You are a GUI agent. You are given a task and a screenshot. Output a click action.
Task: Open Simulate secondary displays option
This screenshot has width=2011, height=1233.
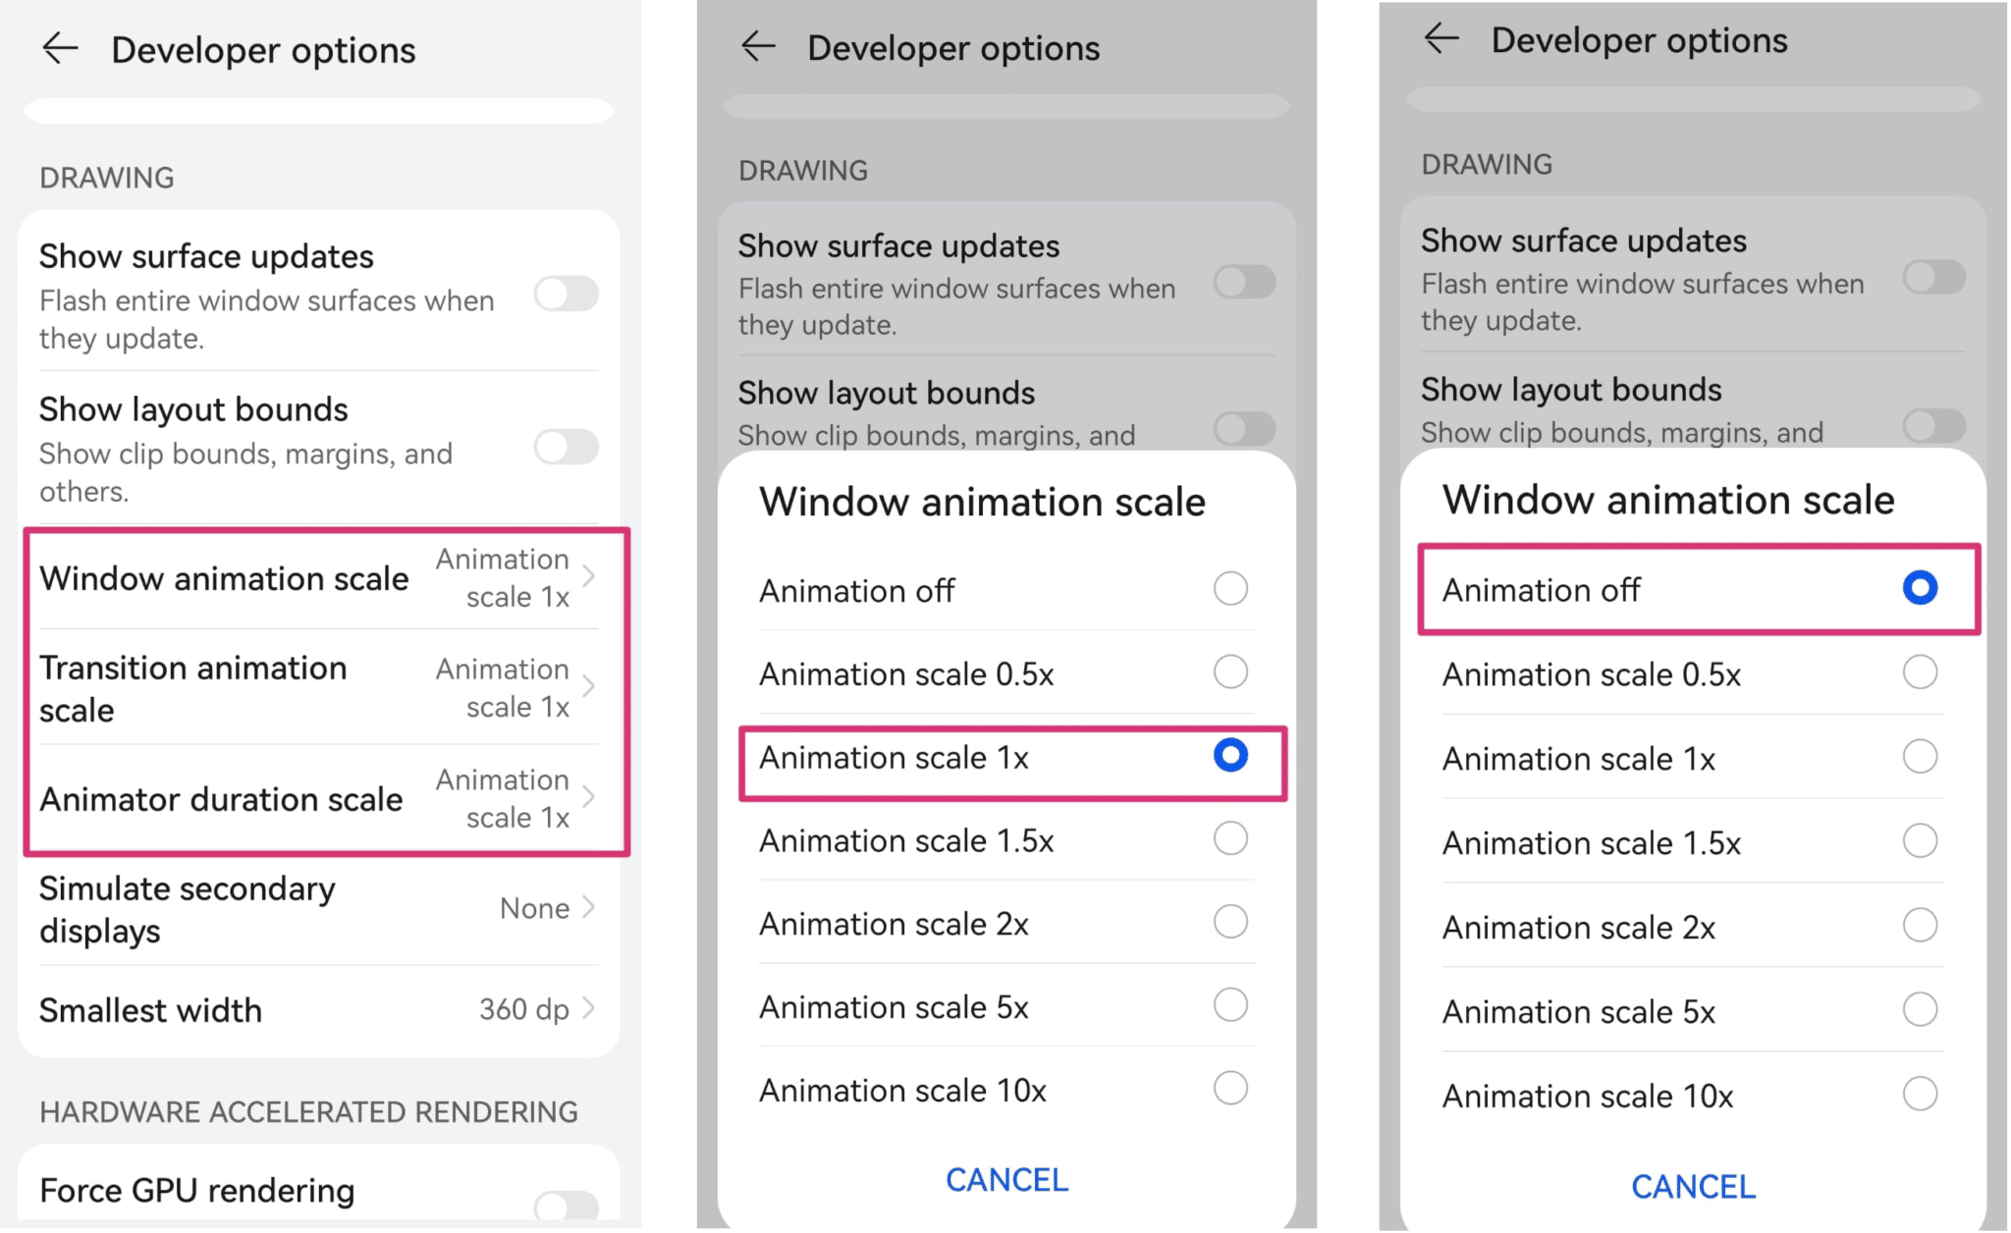click(x=319, y=909)
